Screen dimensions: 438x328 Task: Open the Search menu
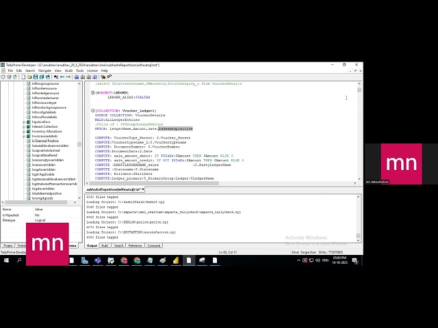(x=30, y=70)
